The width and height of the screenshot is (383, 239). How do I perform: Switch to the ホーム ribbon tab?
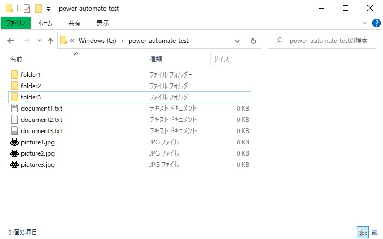45,23
